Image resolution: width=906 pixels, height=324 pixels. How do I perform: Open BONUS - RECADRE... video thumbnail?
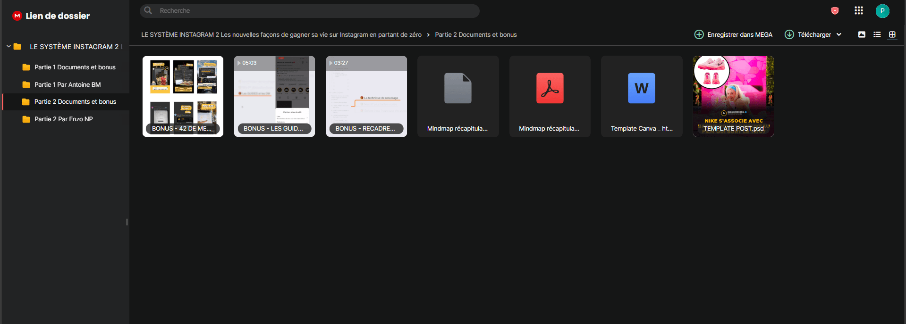point(366,96)
